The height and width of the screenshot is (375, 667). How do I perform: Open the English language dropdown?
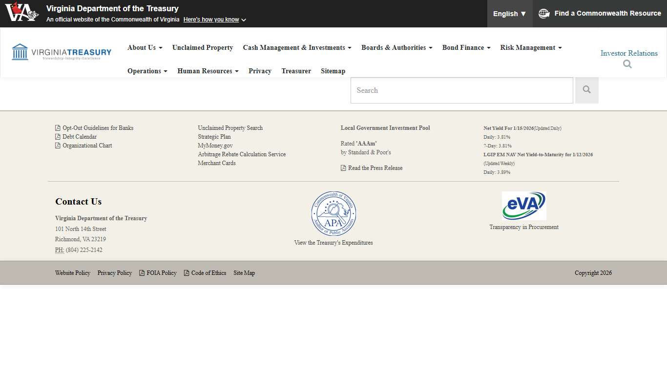click(x=509, y=14)
